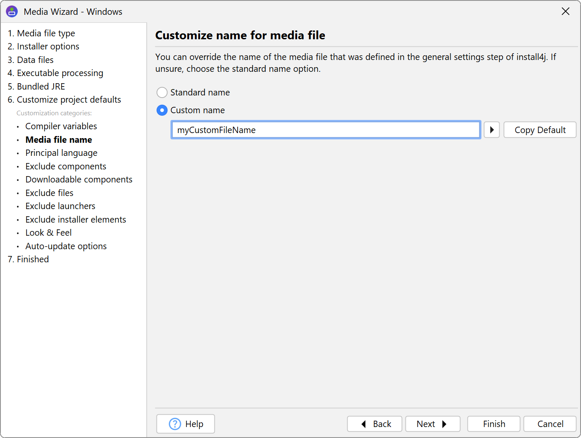Select Downloadable components in sidebar
Screen dimensions: 581x438
pos(79,180)
